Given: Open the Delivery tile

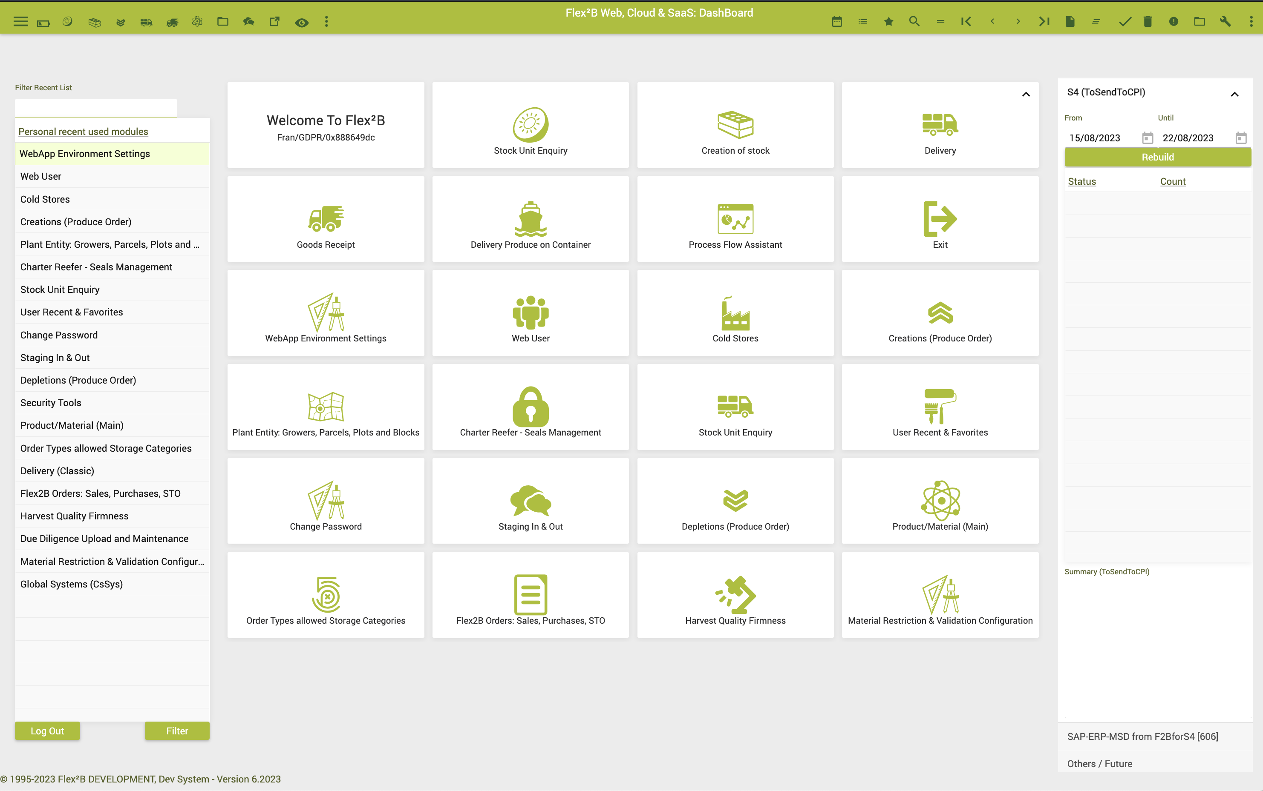Looking at the screenshot, I should tap(940, 125).
